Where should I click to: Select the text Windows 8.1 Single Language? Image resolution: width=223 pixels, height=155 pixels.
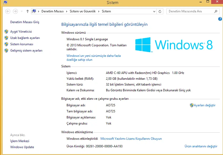coord(87,39)
